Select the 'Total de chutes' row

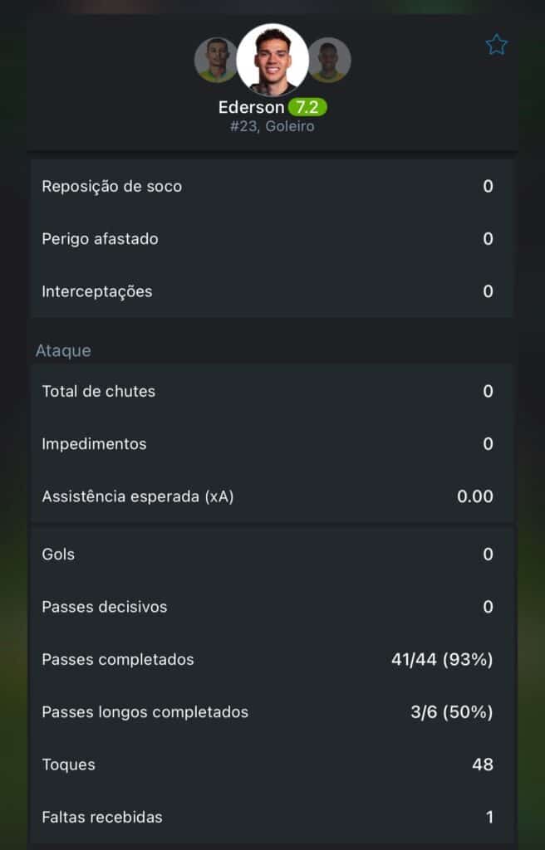point(272,391)
